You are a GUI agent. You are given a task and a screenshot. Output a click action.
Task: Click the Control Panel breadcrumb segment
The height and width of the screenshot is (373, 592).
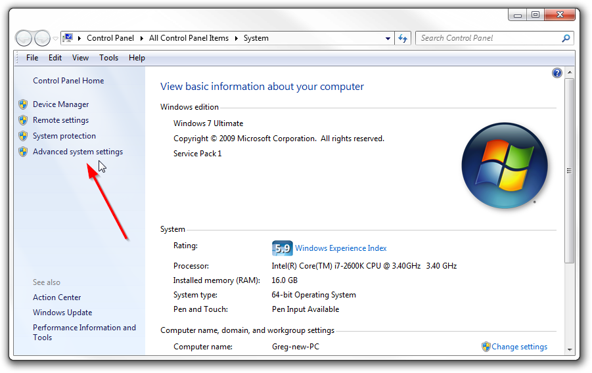click(x=110, y=38)
